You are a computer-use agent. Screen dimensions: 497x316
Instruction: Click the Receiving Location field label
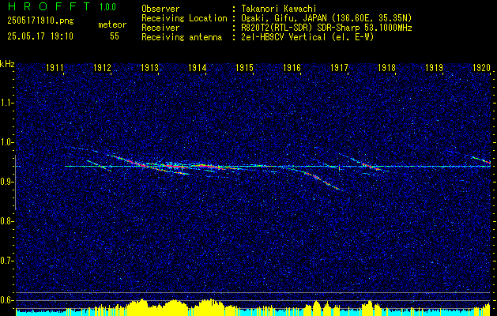184,18
